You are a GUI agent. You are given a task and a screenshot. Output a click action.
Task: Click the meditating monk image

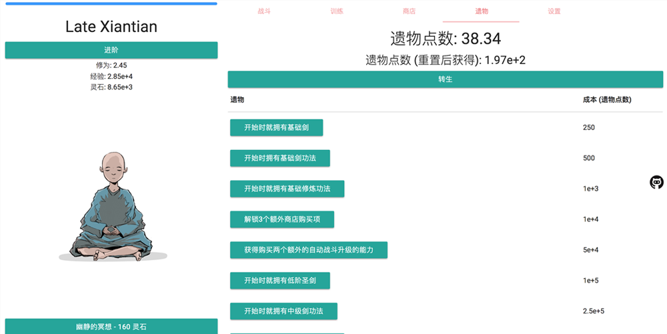(113, 207)
